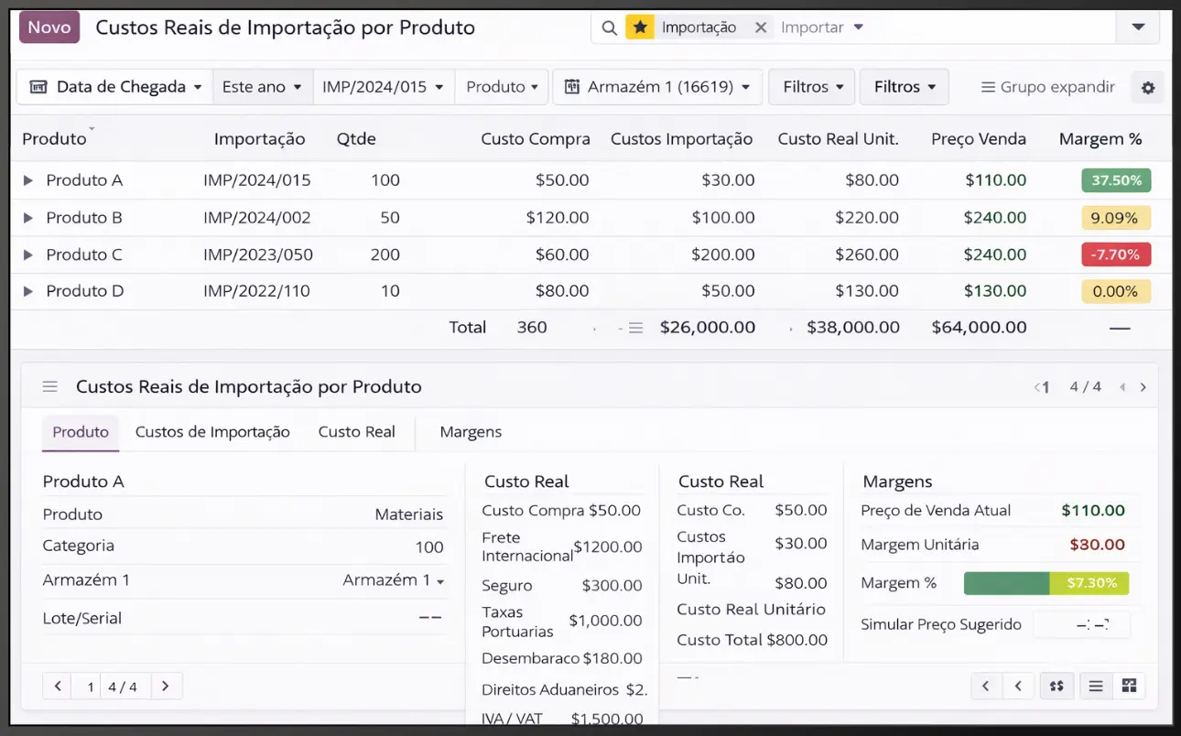Sort by the Qtde column header
Image resolution: width=1181 pixels, height=736 pixels.
(356, 139)
